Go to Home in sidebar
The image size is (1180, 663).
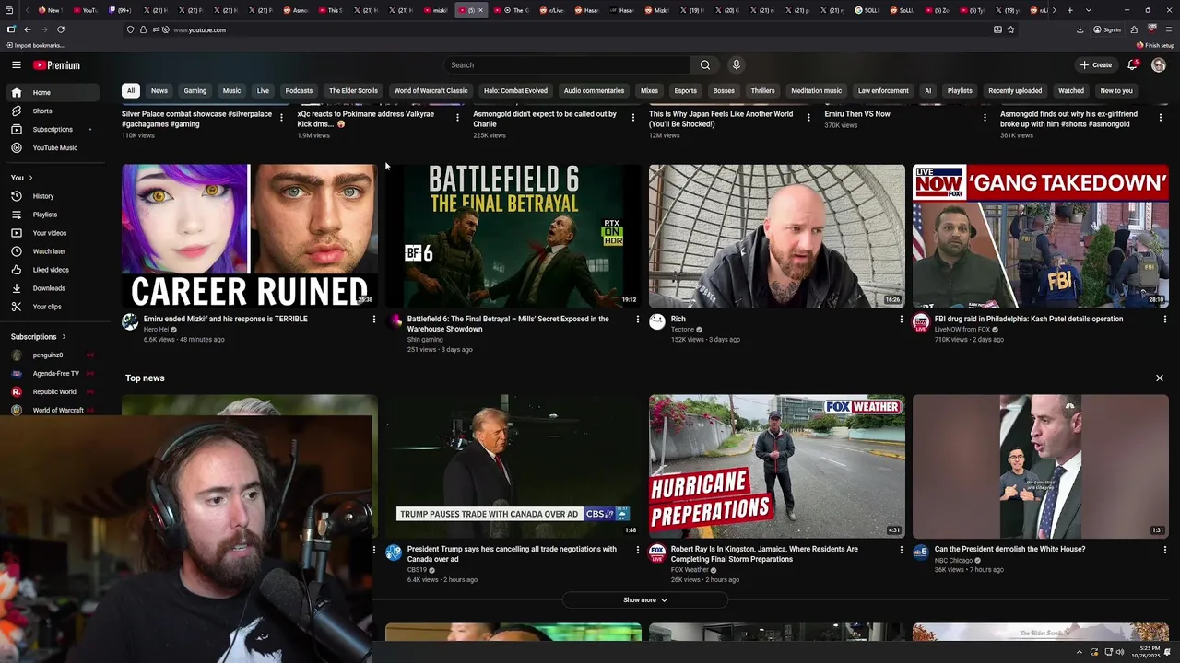point(51,92)
